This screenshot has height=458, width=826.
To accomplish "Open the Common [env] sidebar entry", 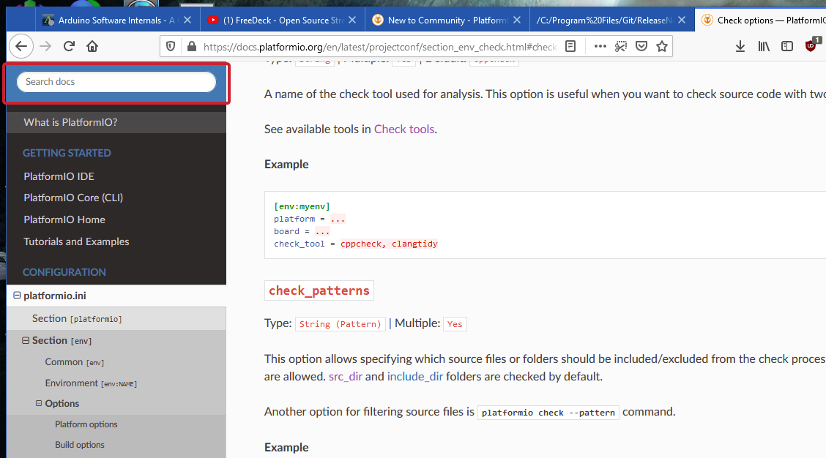I will pyautogui.click(x=74, y=362).
